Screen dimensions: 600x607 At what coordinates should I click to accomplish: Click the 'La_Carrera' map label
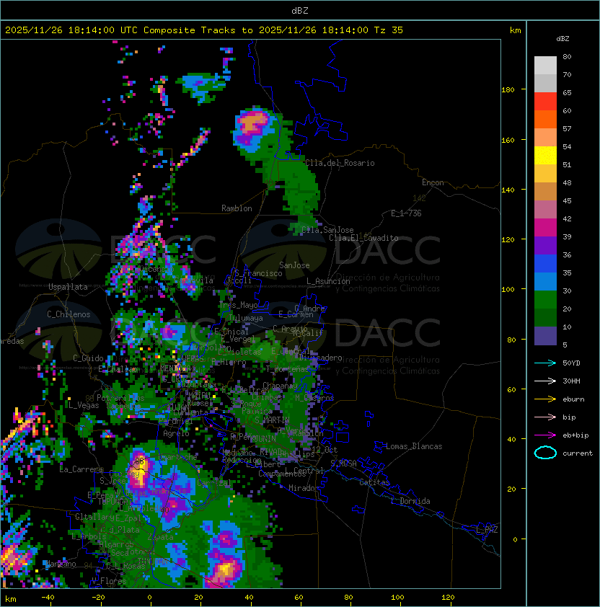click(x=81, y=469)
